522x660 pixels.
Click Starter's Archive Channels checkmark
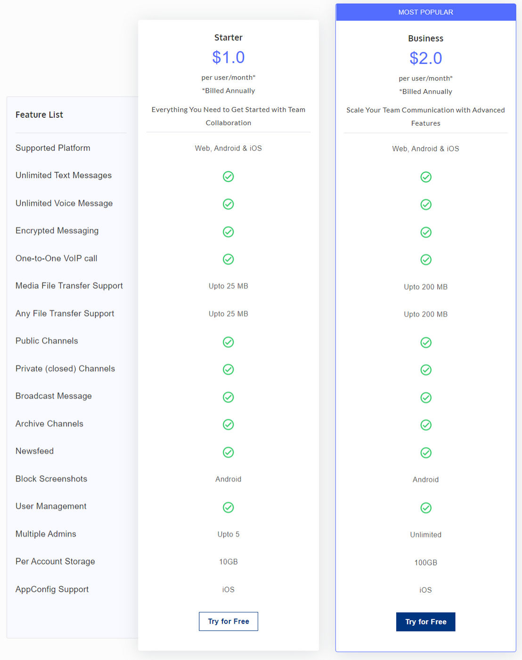[228, 424]
